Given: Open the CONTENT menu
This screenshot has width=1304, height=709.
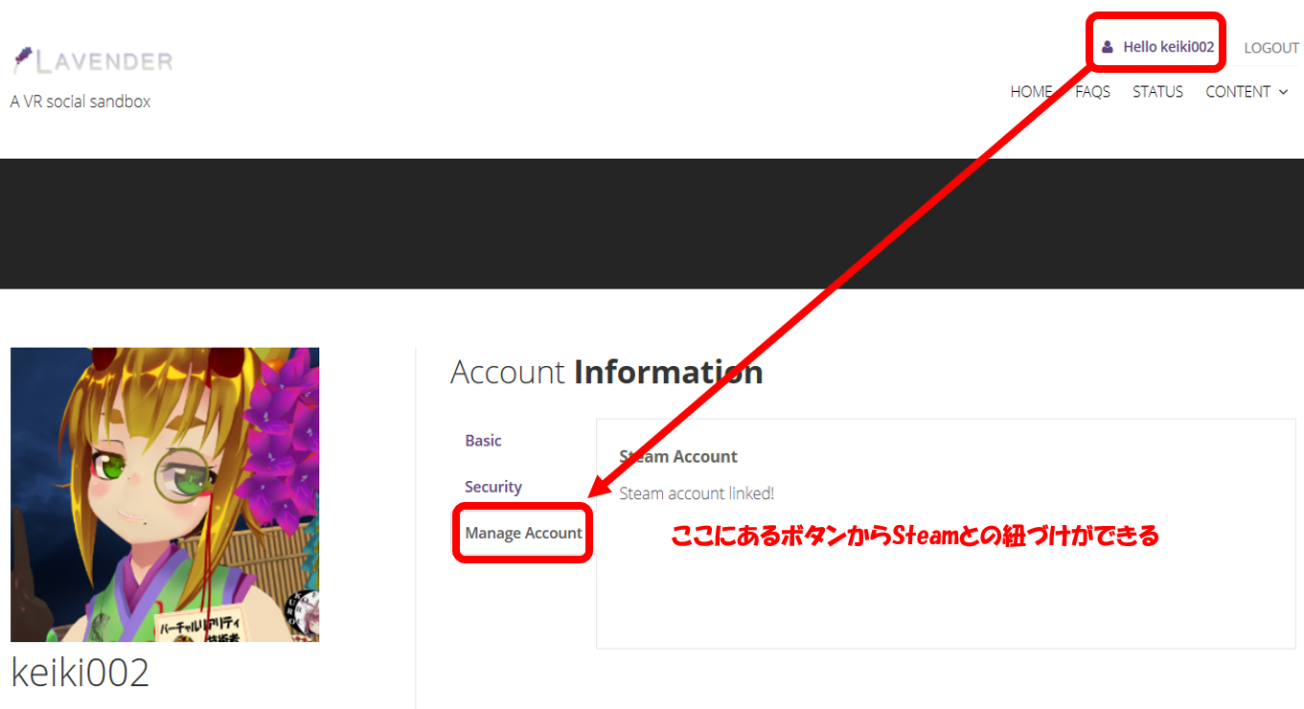Looking at the screenshot, I should pos(1237,92).
